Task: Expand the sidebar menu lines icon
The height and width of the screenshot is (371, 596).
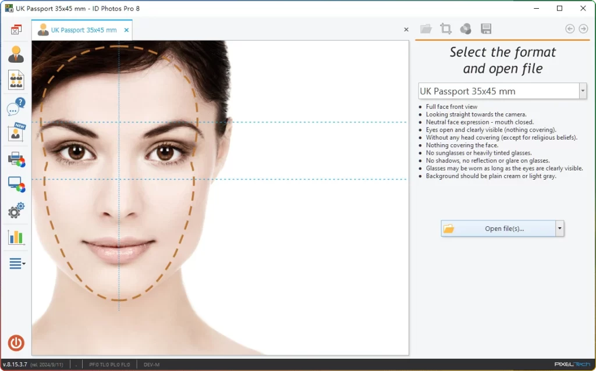Action: click(17, 263)
